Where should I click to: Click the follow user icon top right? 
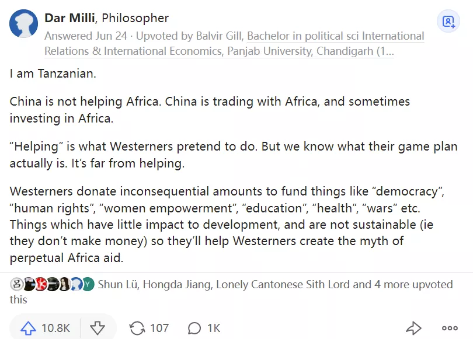[448, 22]
